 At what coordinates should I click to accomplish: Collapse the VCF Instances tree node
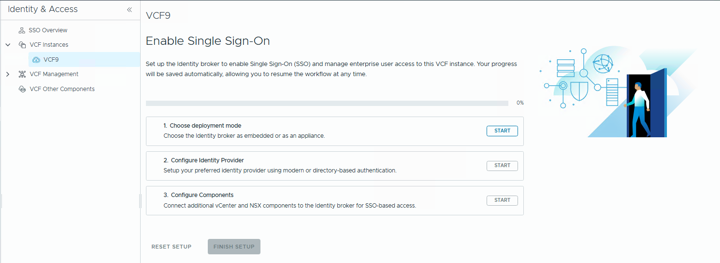[8, 45]
